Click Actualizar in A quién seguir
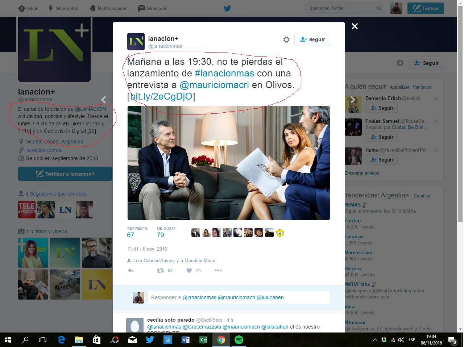 coord(399,87)
